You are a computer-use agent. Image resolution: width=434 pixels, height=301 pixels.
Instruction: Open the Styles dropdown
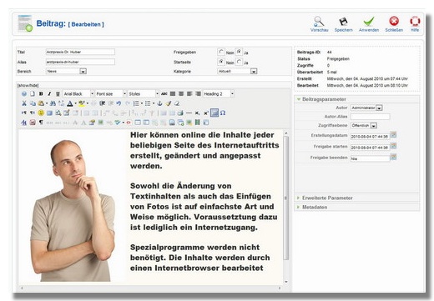(144, 93)
